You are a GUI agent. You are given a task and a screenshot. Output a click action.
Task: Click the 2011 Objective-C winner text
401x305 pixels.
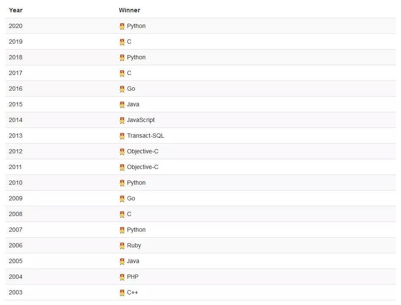(x=142, y=167)
